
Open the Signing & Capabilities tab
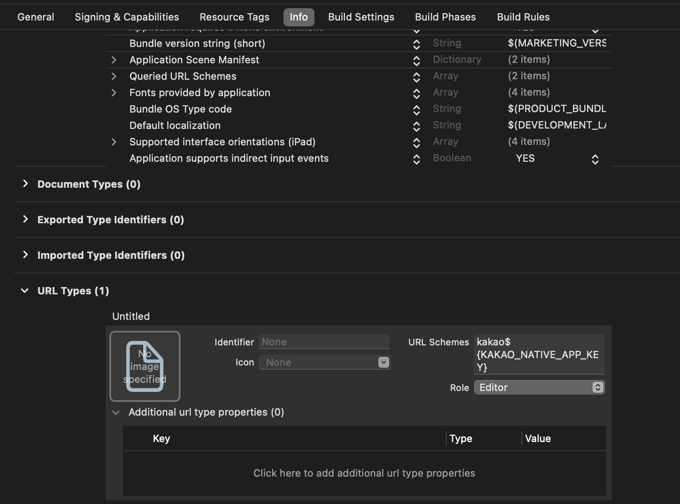[x=127, y=17]
